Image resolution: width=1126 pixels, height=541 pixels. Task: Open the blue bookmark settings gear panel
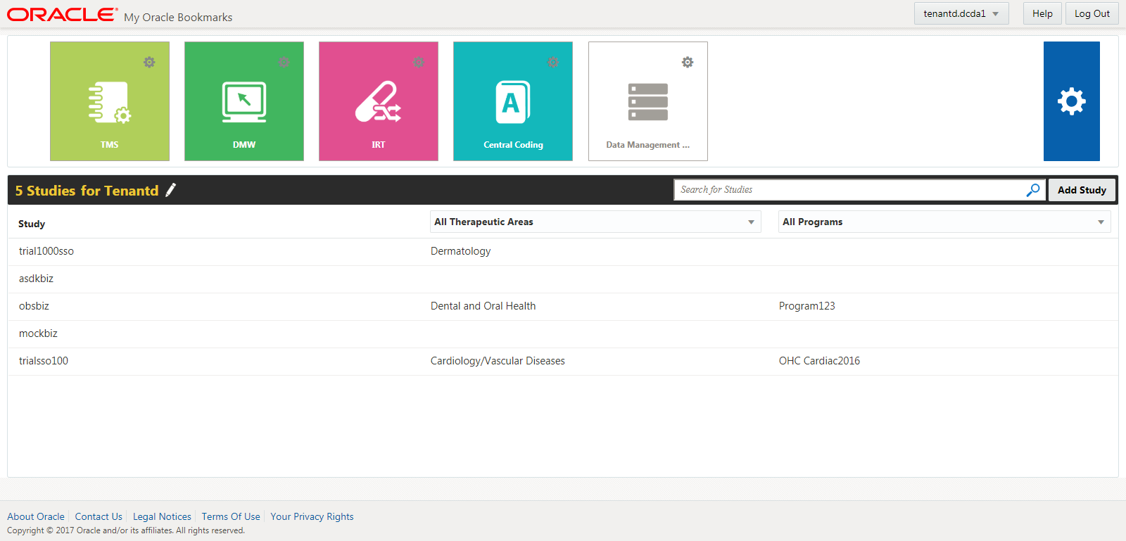[x=1072, y=101]
